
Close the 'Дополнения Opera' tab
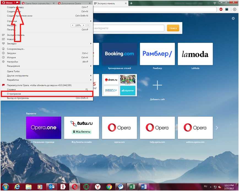[x=90, y=3]
